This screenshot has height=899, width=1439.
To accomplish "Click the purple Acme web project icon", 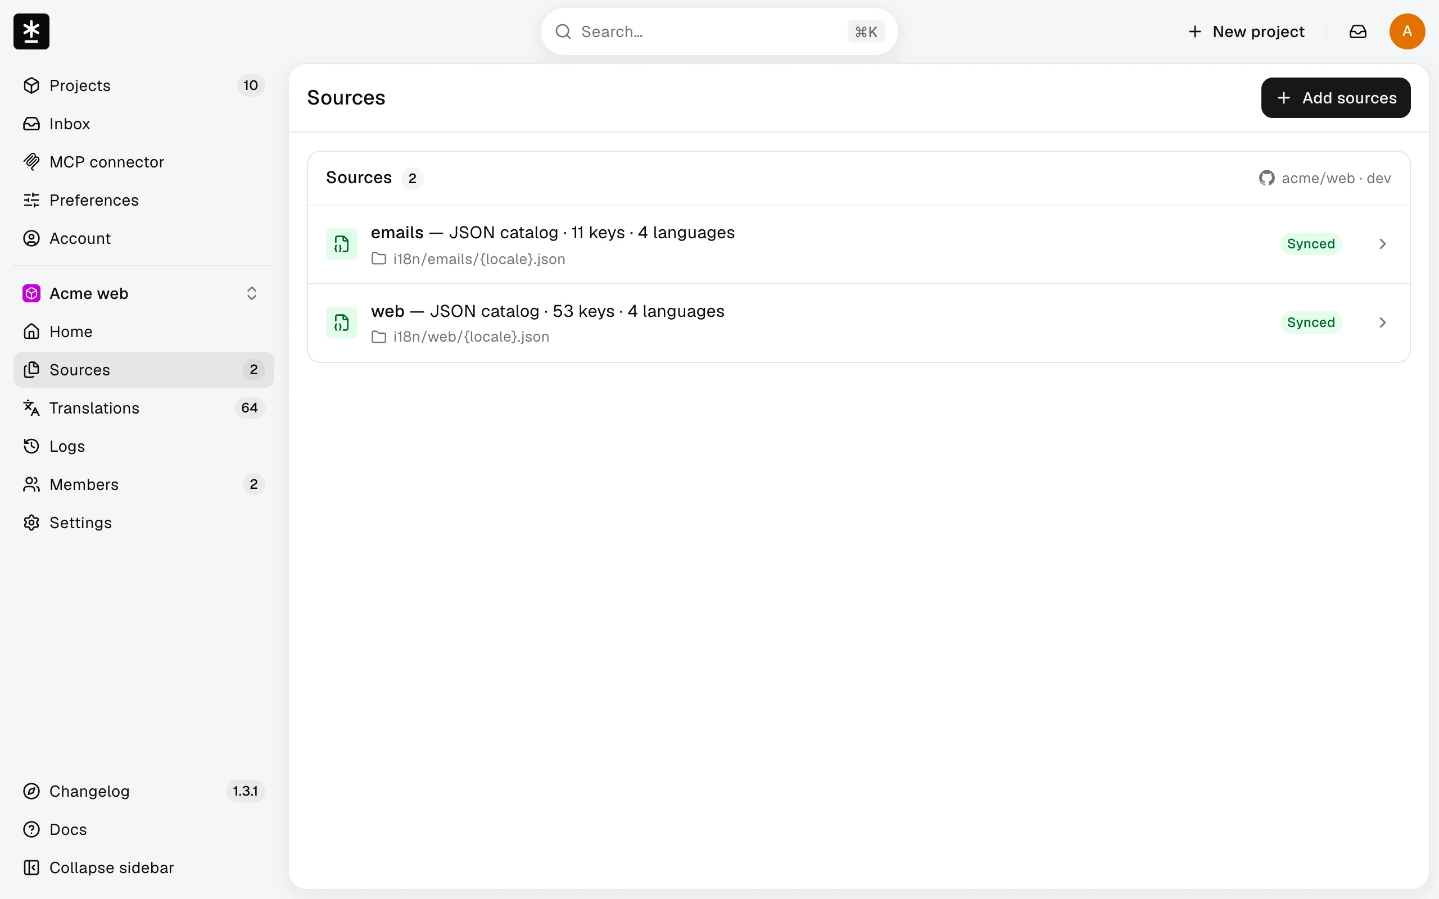I will pos(31,293).
